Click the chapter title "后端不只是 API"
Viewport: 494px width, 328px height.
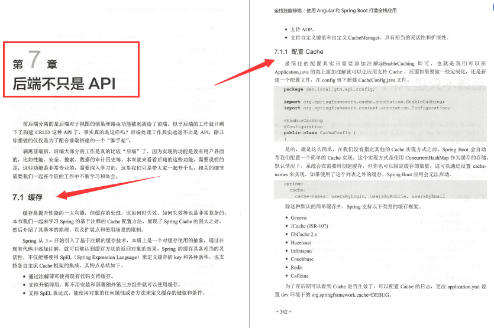[64, 83]
